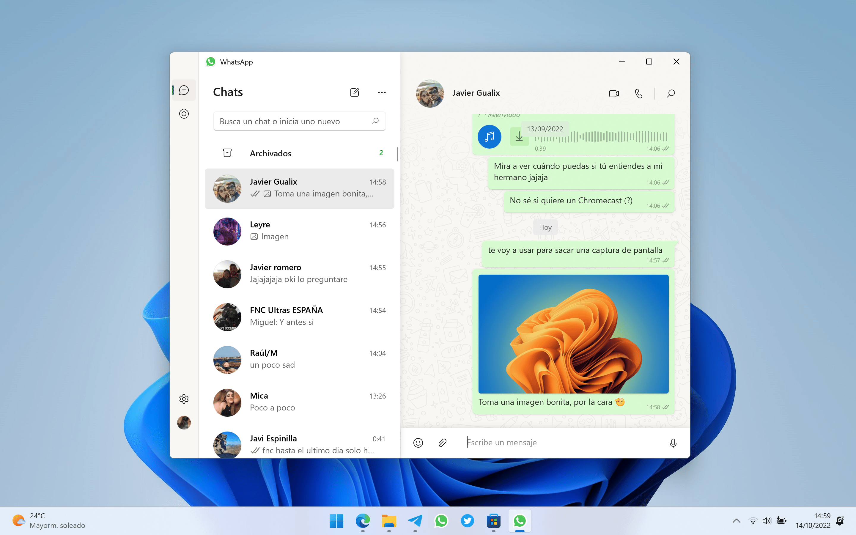
Task: Start a voice call in chat header
Action: (638, 93)
